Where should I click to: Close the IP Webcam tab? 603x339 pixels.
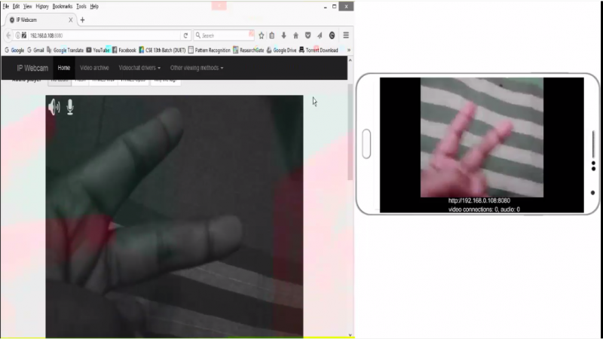point(70,20)
